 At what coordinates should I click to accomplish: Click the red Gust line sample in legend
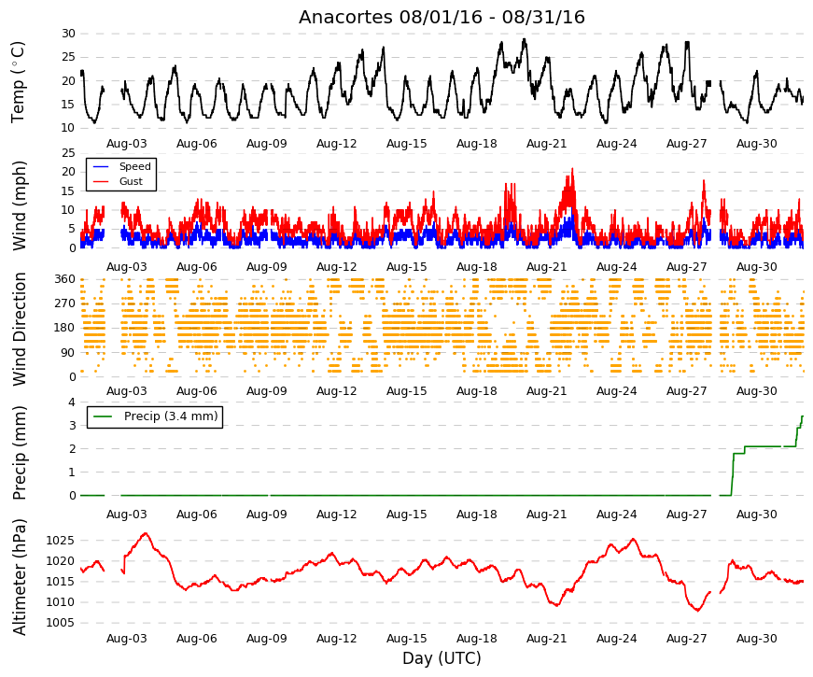[101, 181]
